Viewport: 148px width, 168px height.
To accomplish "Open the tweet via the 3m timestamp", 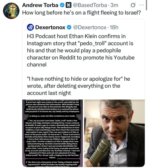I will [114, 5].
